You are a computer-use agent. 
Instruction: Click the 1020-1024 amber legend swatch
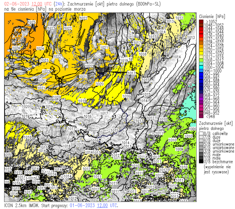(x=201, y=50)
